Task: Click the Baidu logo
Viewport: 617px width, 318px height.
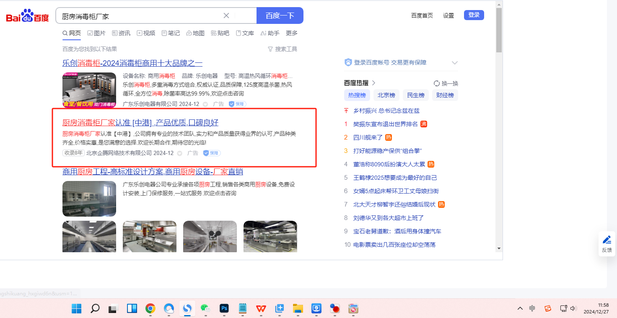Action: pyautogui.click(x=27, y=16)
